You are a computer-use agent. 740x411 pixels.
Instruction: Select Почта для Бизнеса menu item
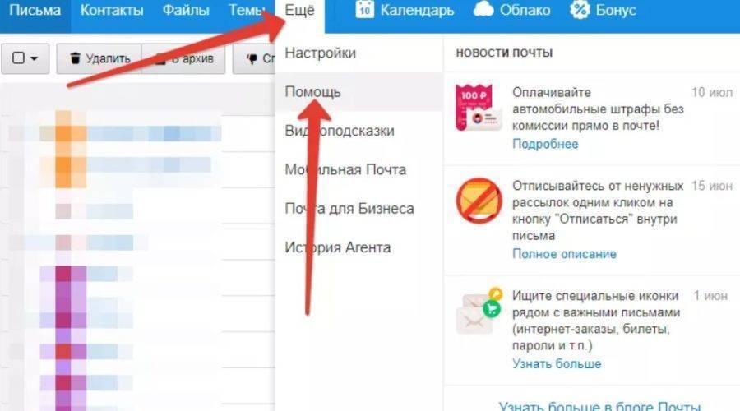click(349, 209)
